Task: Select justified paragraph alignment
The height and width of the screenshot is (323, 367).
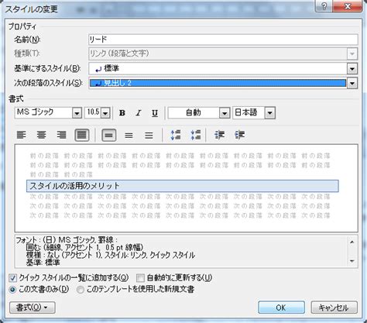Action: [x=82, y=135]
